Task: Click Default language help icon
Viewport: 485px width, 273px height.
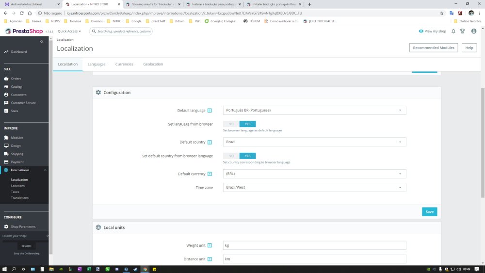Action: 210,111
